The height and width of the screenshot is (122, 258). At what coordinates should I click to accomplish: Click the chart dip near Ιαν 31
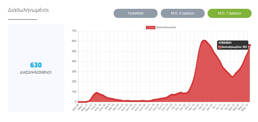tap(232, 76)
